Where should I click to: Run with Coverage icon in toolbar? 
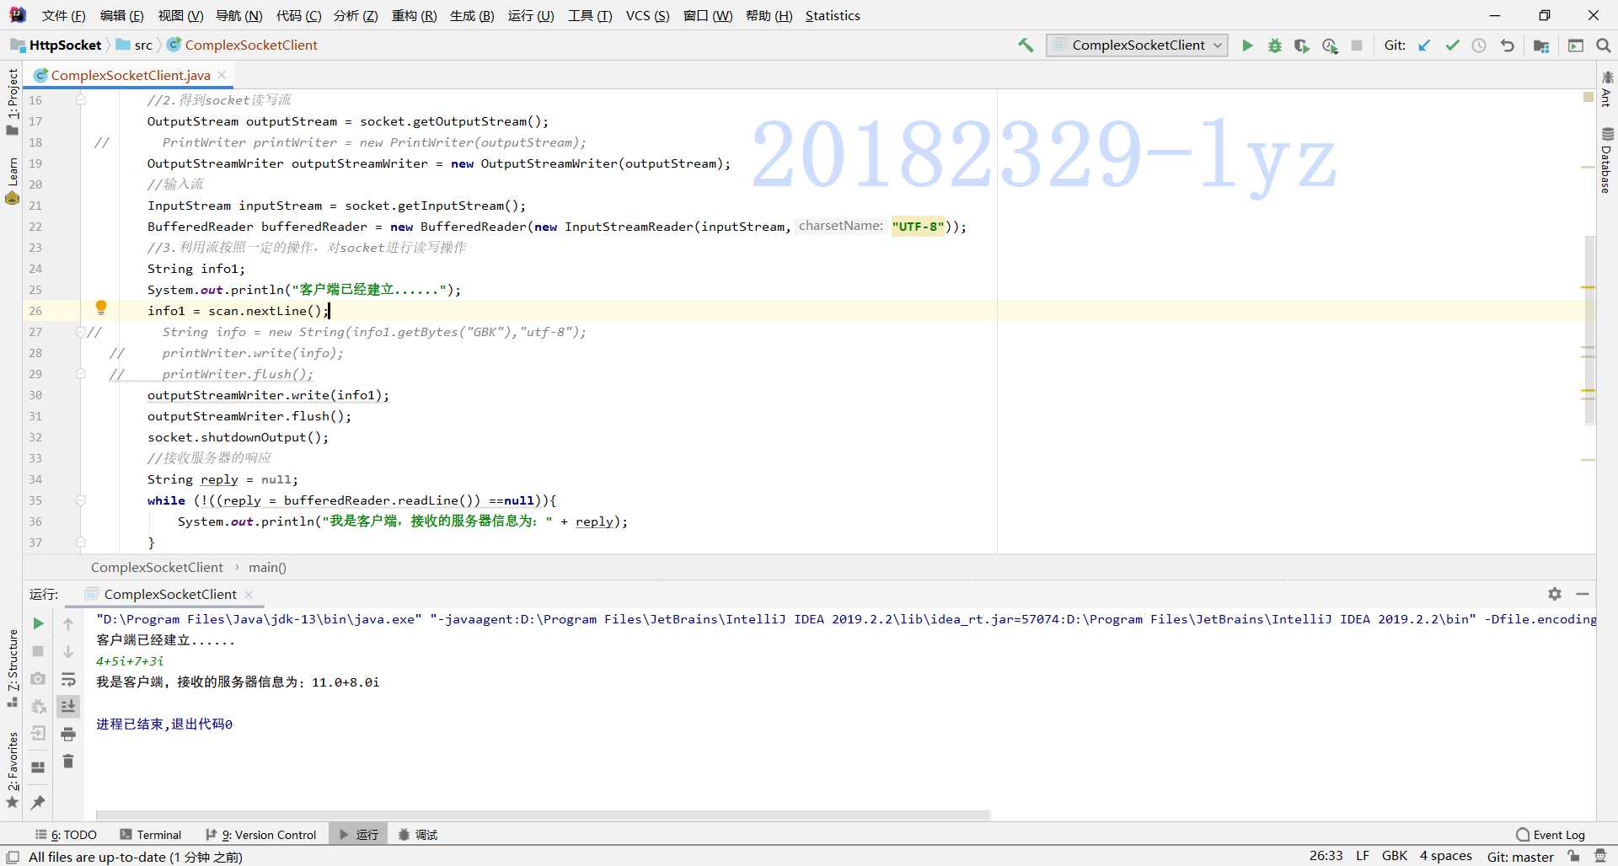click(x=1302, y=45)
